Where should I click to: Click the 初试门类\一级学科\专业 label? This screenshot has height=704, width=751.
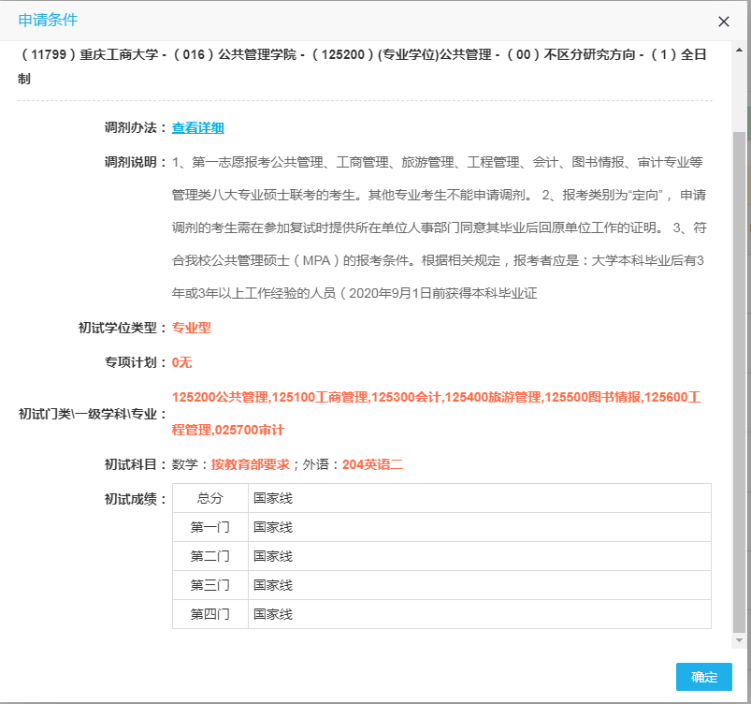93,414
